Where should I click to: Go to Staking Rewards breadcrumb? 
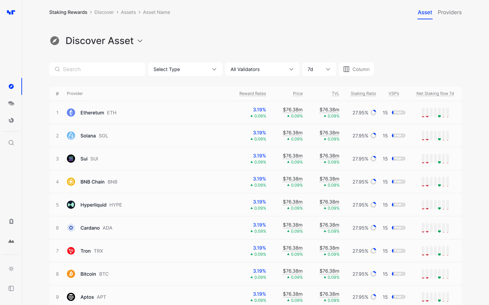tap(68, 12)
